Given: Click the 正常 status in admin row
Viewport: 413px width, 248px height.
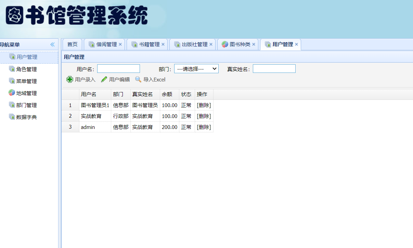Looking at the screenshot, I should tap(187, 127).
